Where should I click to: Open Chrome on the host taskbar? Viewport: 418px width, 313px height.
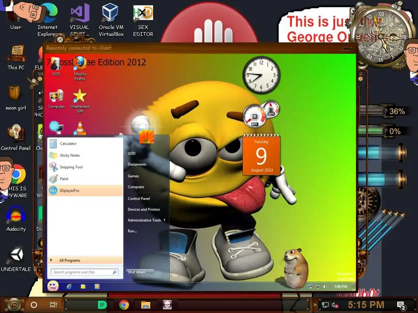pyautogui.click(x=124, y=305)
